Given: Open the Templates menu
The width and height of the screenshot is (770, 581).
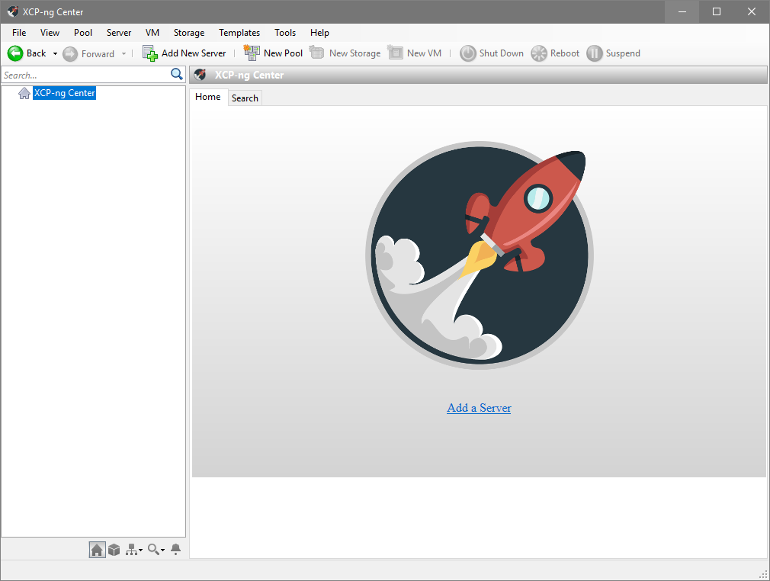Looking at the screenshot, I should 239,33.
